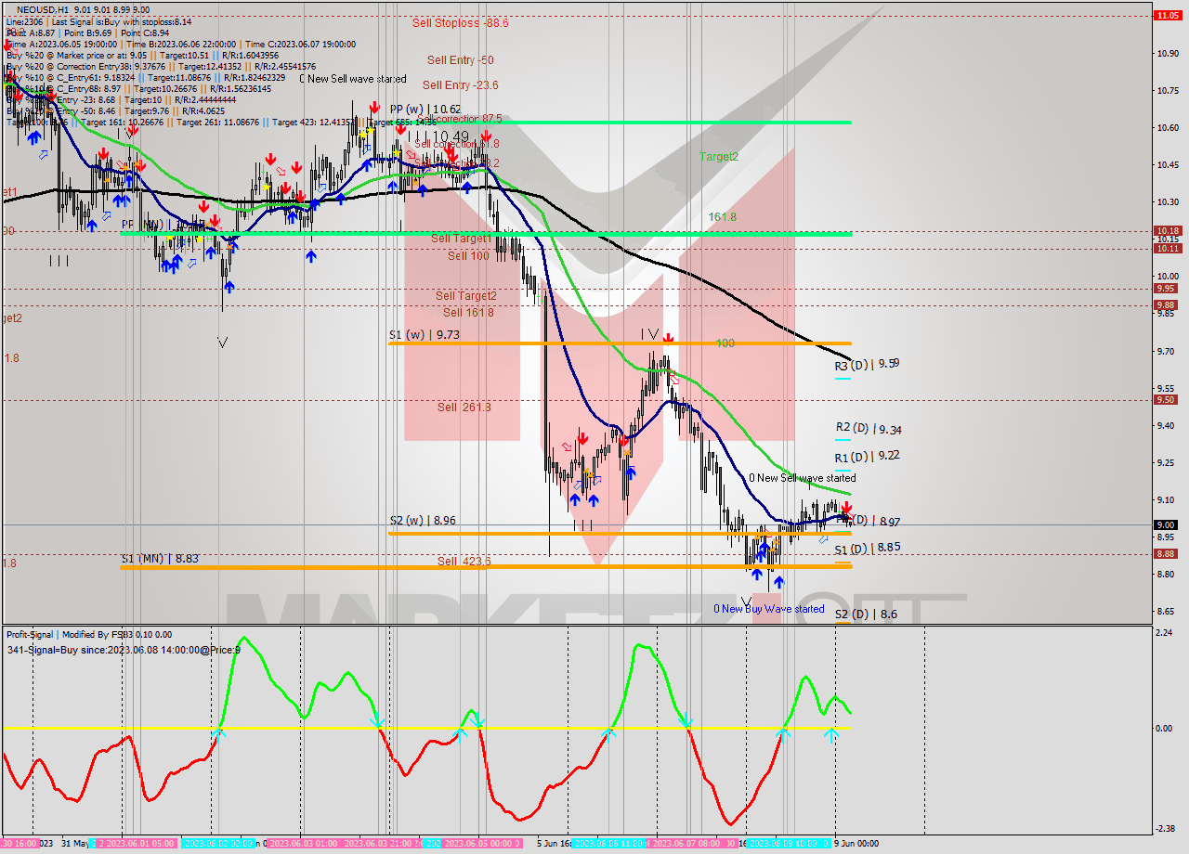The width and height of the screenshot is (1189, 854).
Task: Click the 'Time A:2023.06.05 19:00:00' info line
Action: coord(180,44)
